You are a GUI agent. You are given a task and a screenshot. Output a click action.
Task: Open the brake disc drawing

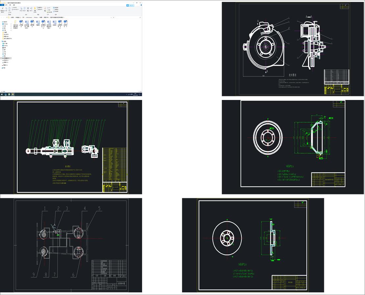(x=253, y=245)
